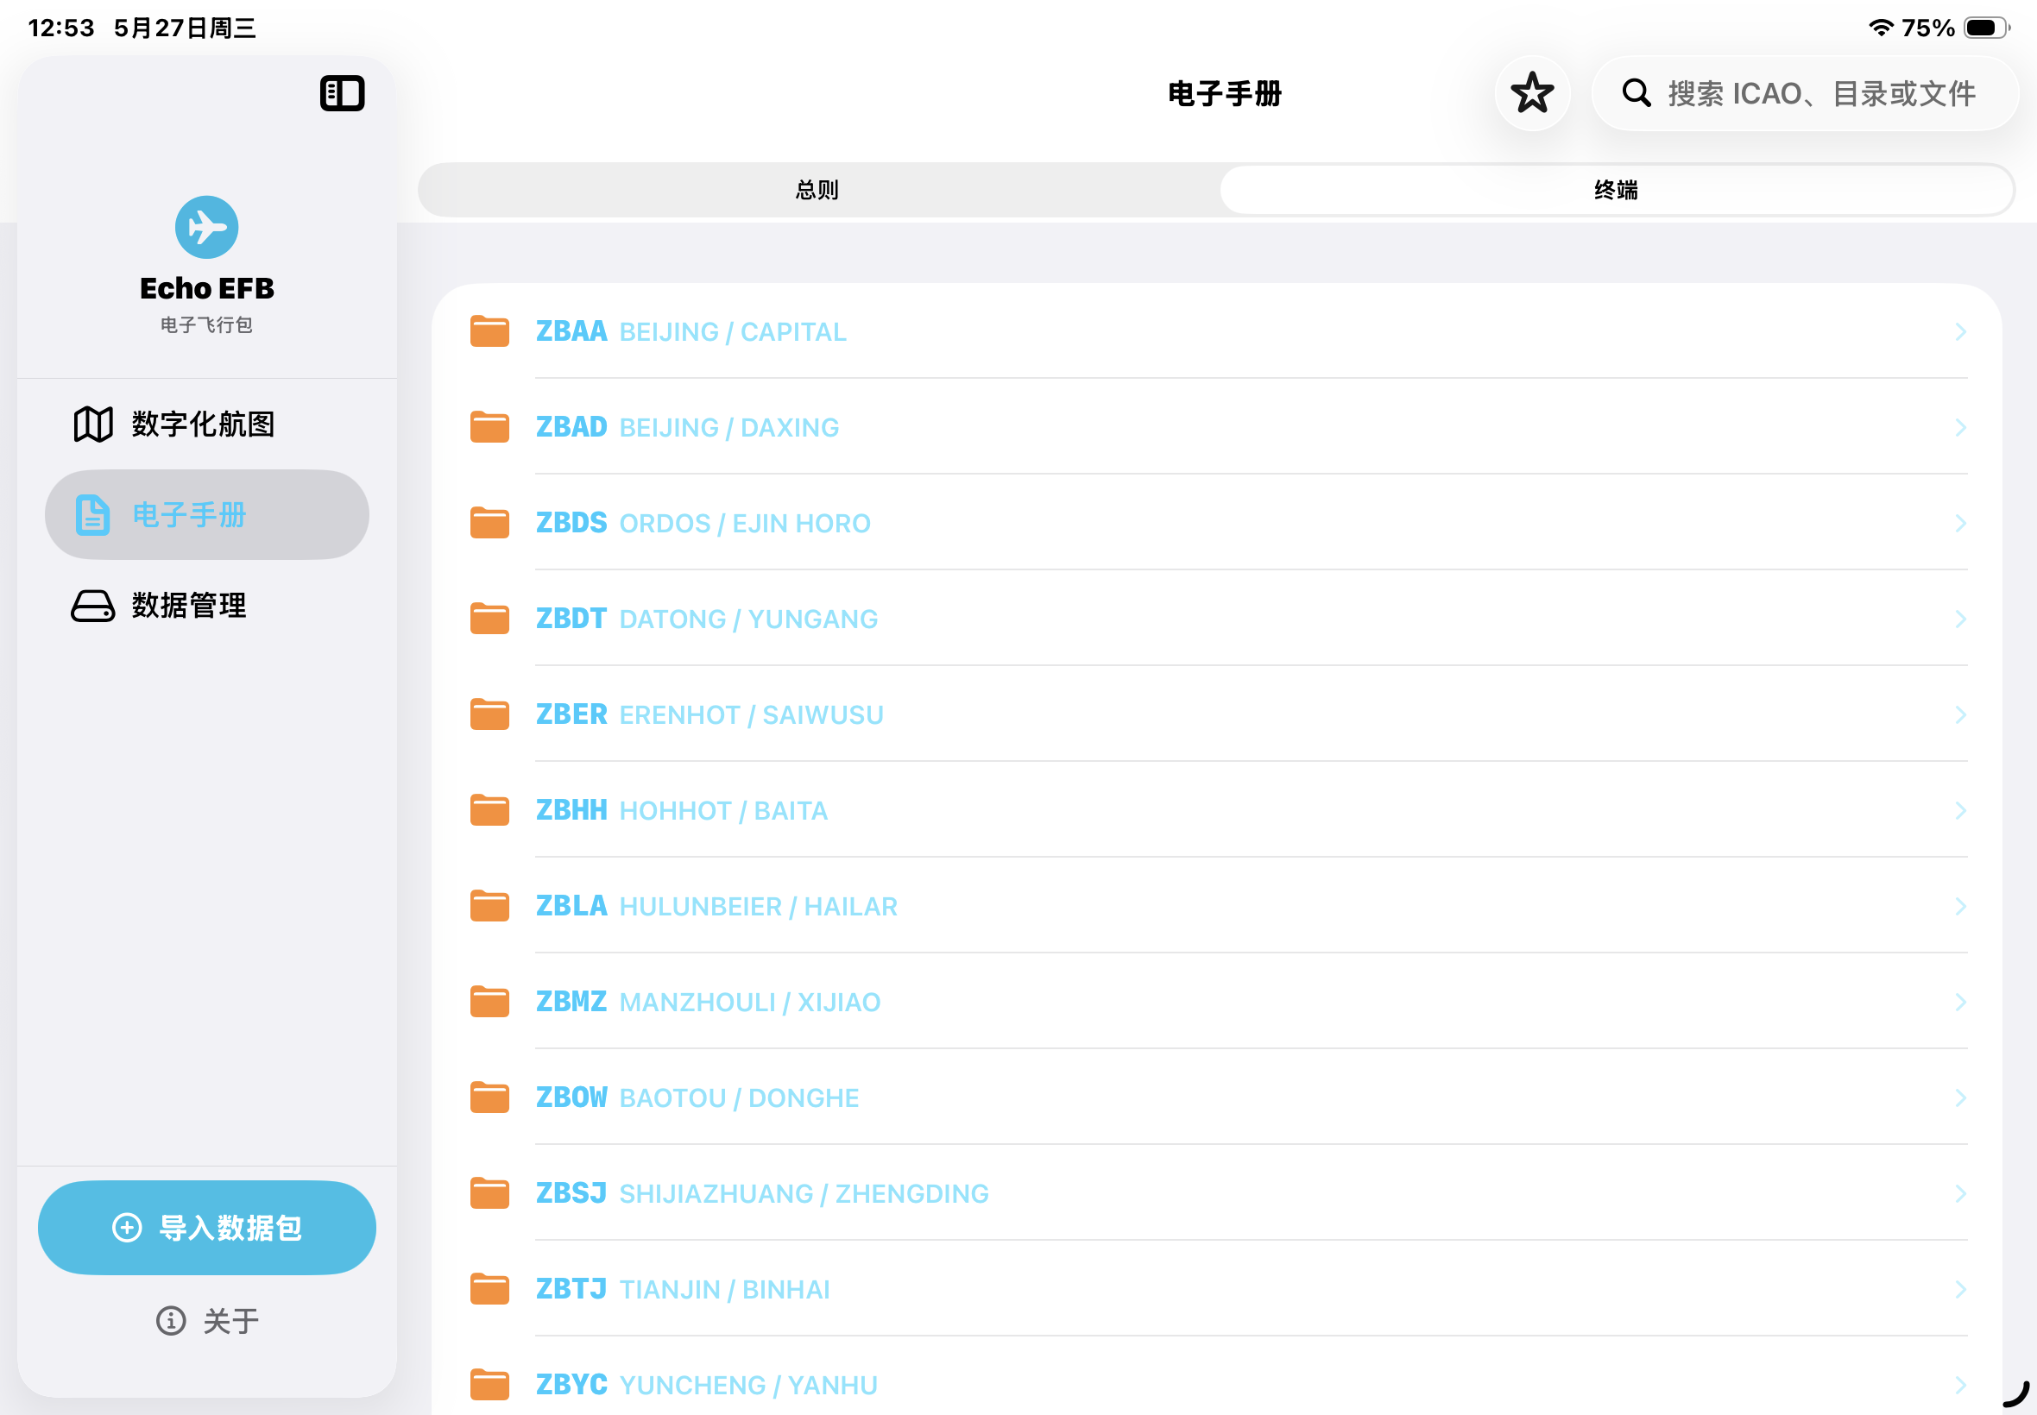
Task: Open 数字化航图 in sidebar
Action: 206,424
